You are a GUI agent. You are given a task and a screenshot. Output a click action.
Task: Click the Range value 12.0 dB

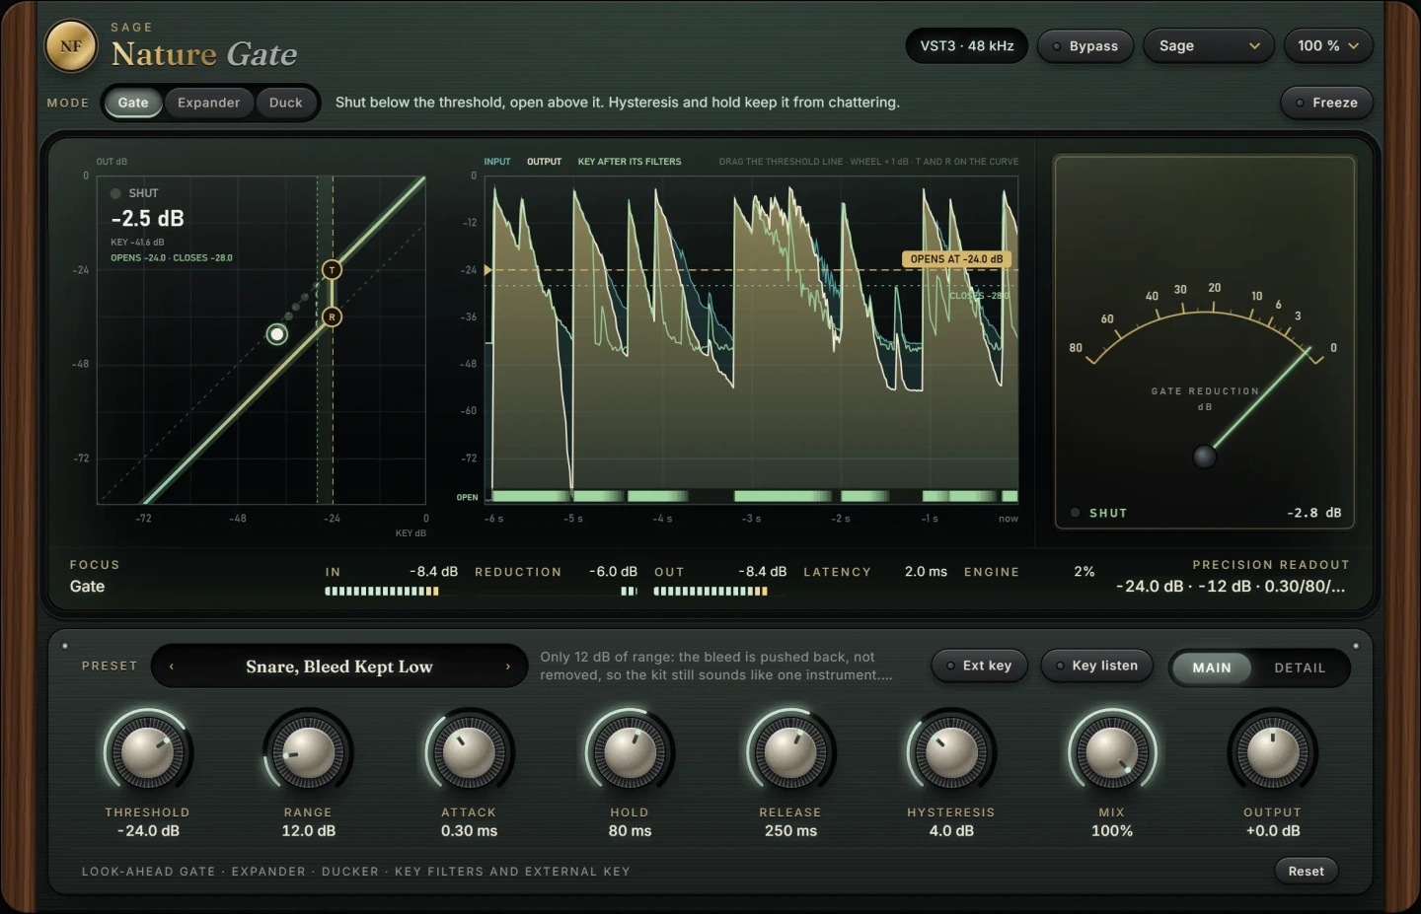coord(309,831)
